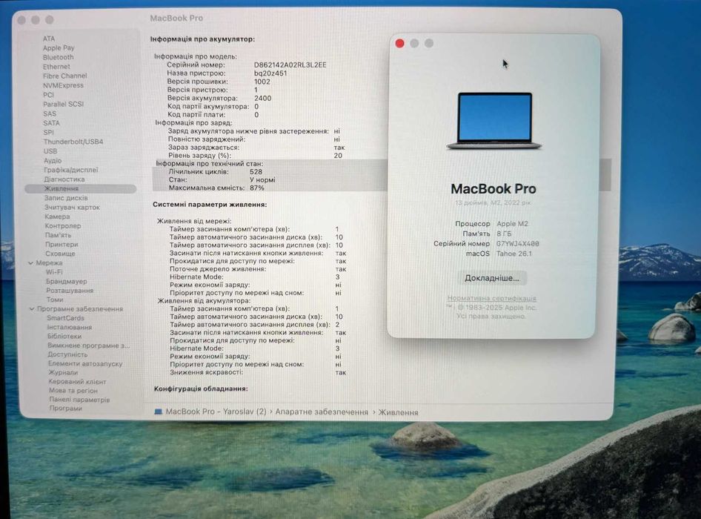
Task: Click the computer icon in the path bar
Action: [x=159, y=411]
